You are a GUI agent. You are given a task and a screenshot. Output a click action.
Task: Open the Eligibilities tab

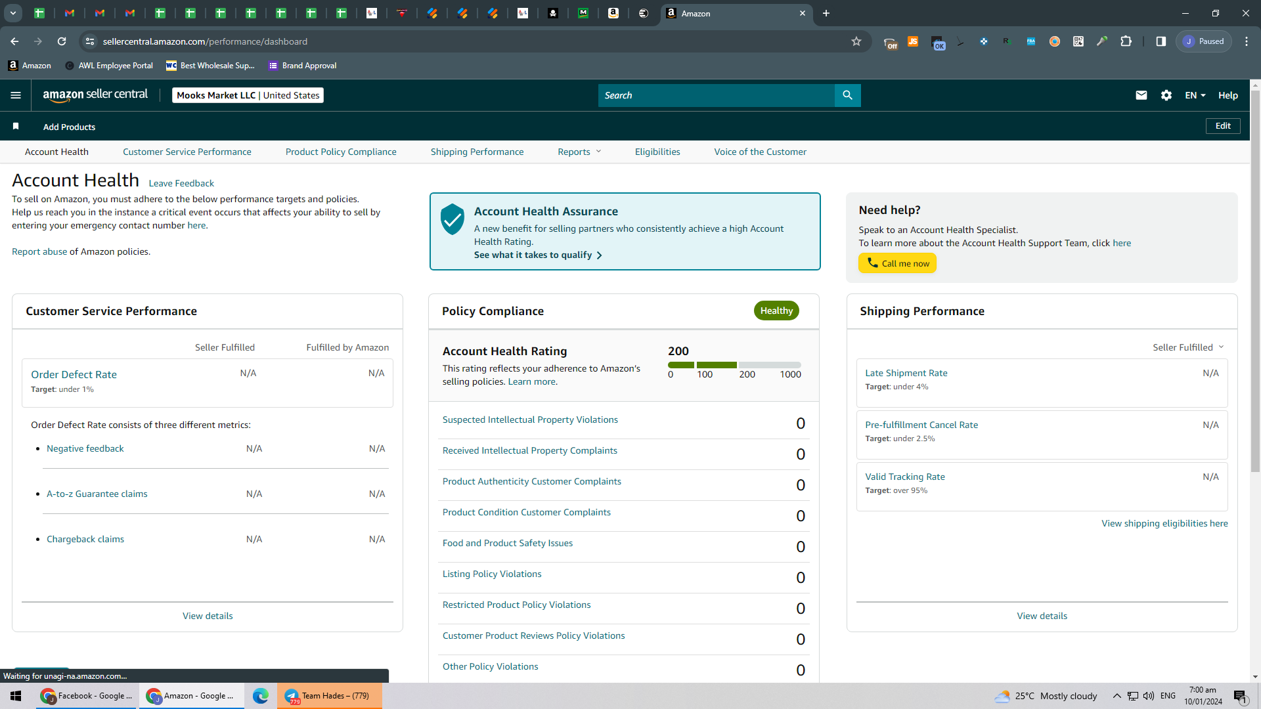tap(657, 152)
